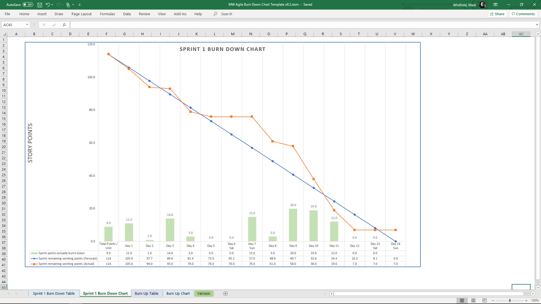Open Ribbon Display Options icon

click(495, 5)
